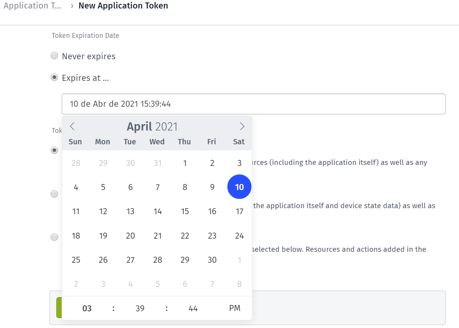Choose day 18 in April
This screenshot has width=459, height=328.
[76, 236]
